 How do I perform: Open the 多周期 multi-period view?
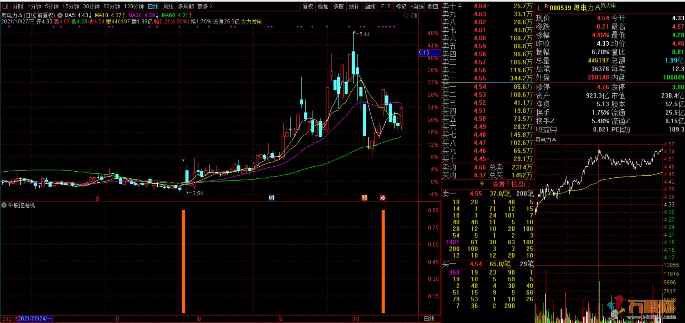186,6
